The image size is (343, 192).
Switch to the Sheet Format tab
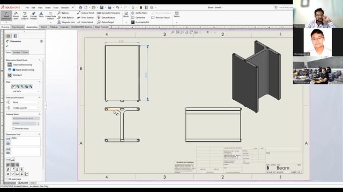[101, 27]
